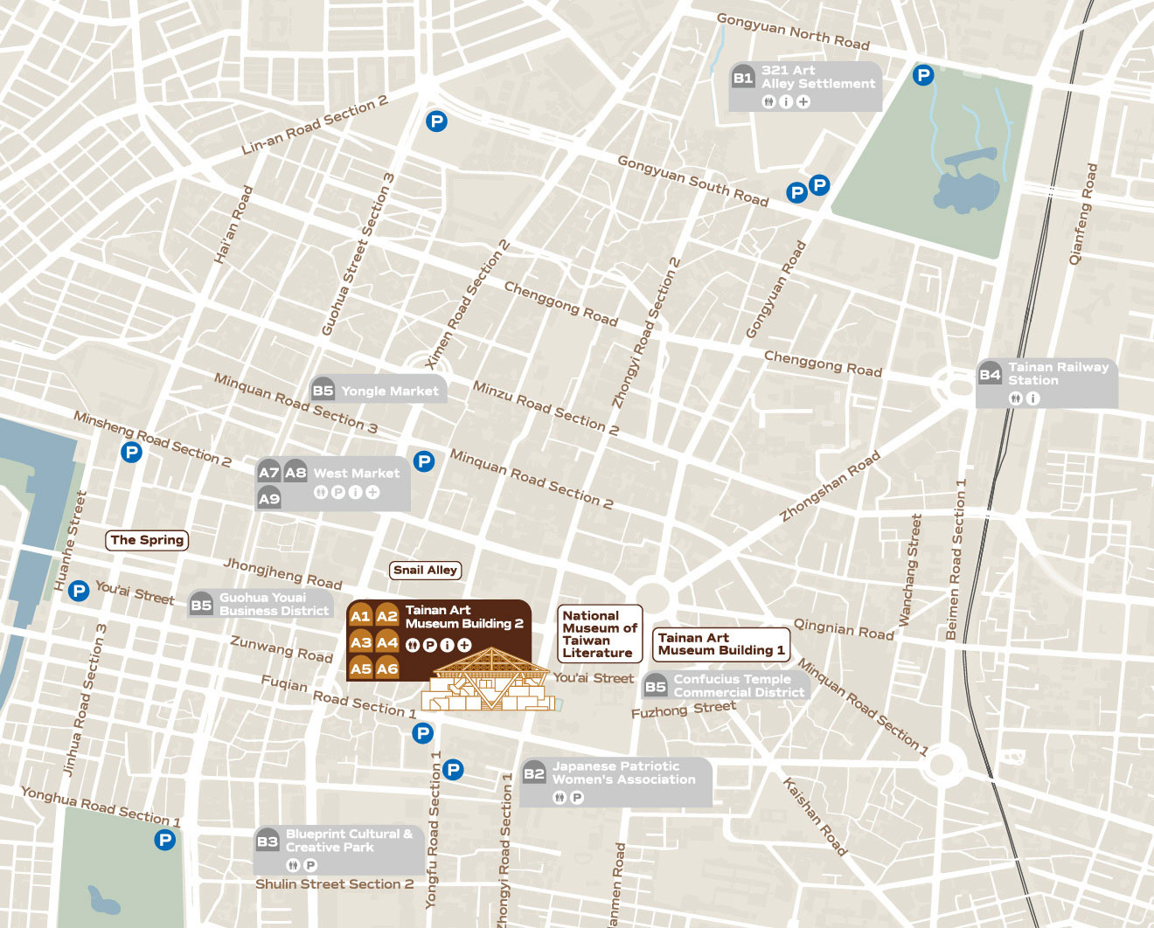
Task: Click the A3 orange badge
Action: [360, 642]
